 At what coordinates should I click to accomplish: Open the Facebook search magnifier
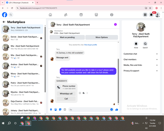click(x=11, y=15)
